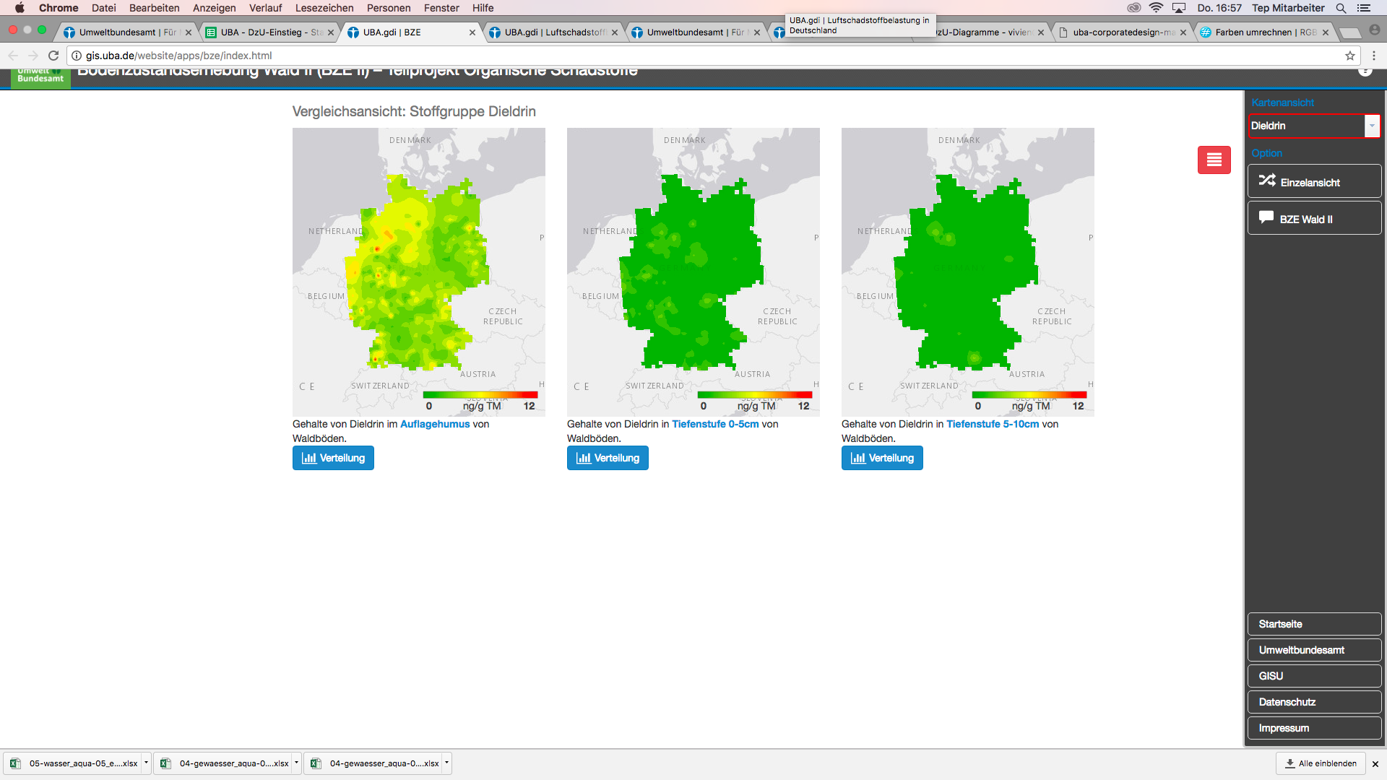The height and width of the screenshot is (780, 1387).
Task: Bookmark page with star icon
Action: 1349,56
